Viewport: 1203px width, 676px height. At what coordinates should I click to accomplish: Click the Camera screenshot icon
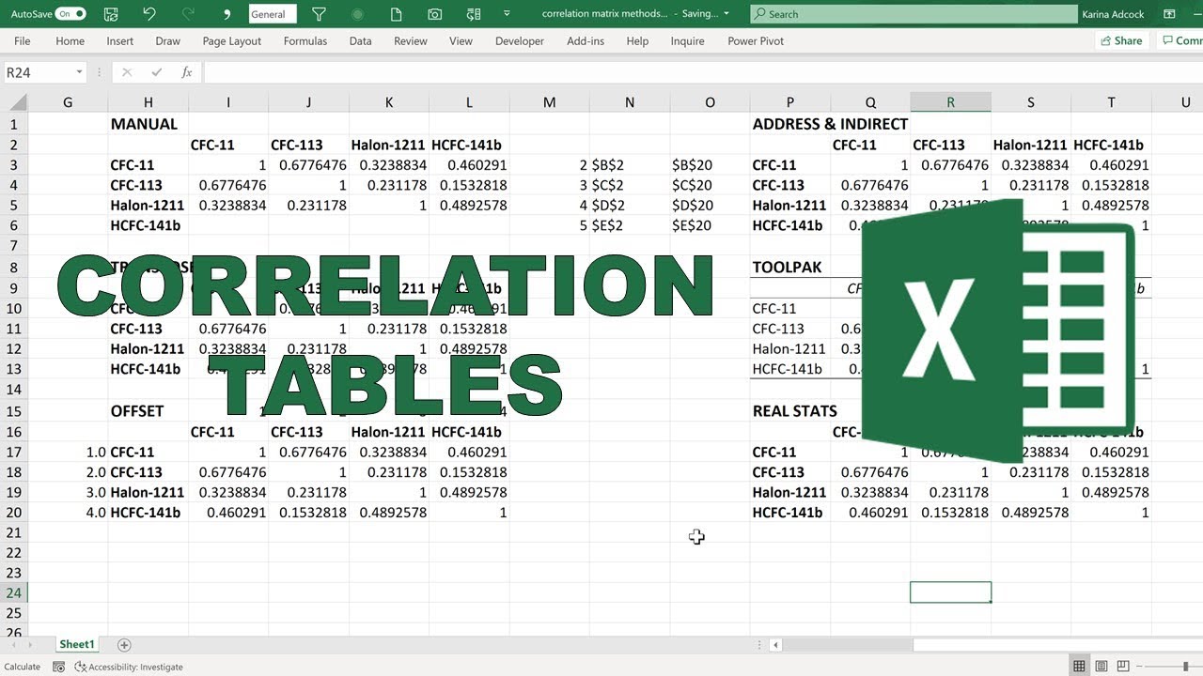[x=434, y=14]
